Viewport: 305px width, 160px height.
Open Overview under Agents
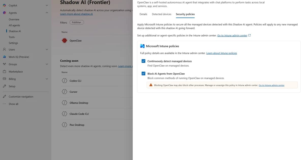click(x=14, y=19)
